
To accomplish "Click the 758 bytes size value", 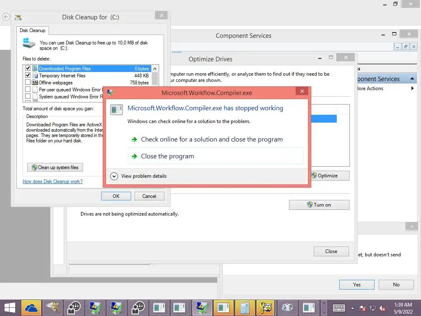I will [139, 83].
